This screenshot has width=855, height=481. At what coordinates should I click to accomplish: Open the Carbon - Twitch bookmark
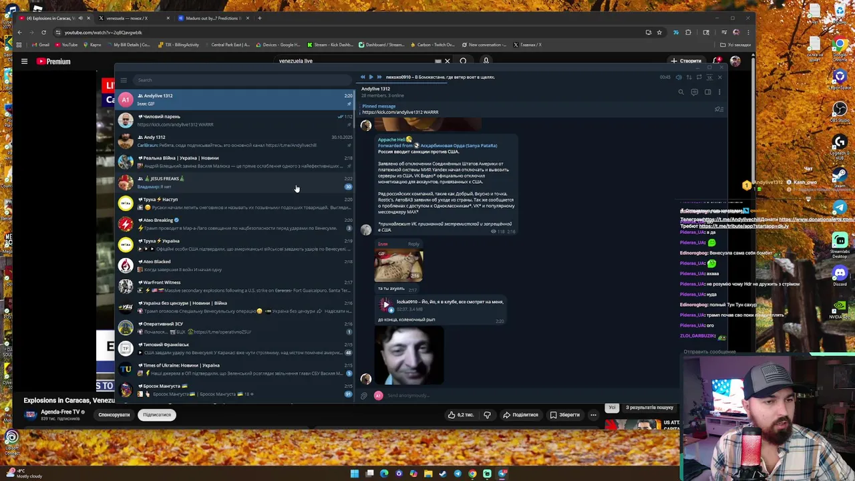point(432,45)
